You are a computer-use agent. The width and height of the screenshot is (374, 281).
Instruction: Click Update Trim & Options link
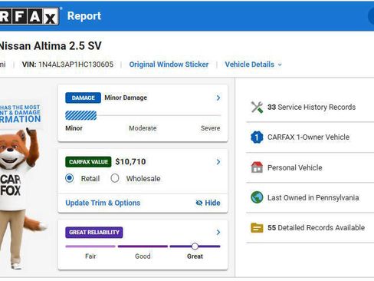pyautogui.click(x=103, y=203)
